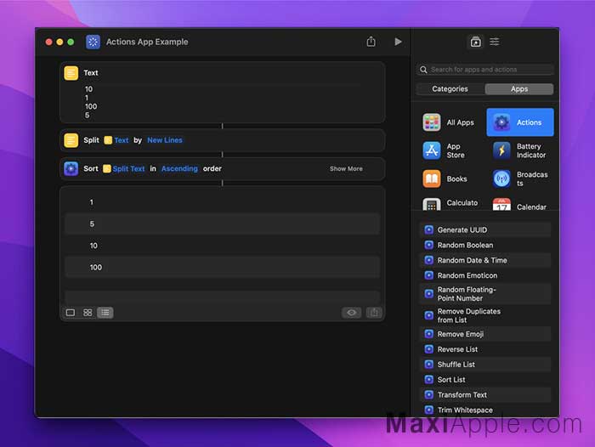Select result row showing 1
This screenshot has height=447, width=595.
(x=223, y=202)
